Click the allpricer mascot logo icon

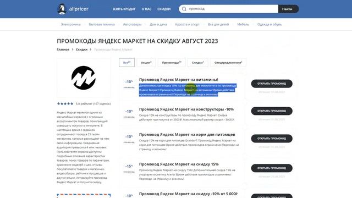click(62, 9)
